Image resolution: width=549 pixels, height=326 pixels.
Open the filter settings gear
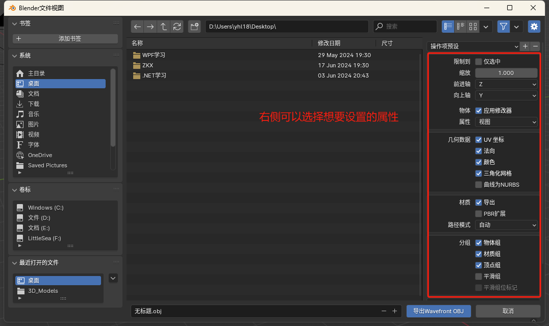(x=534, y=26)
